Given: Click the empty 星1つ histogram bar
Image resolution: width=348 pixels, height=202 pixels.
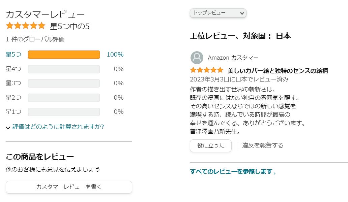Looking at the screenshot, I should coord(64,112).
